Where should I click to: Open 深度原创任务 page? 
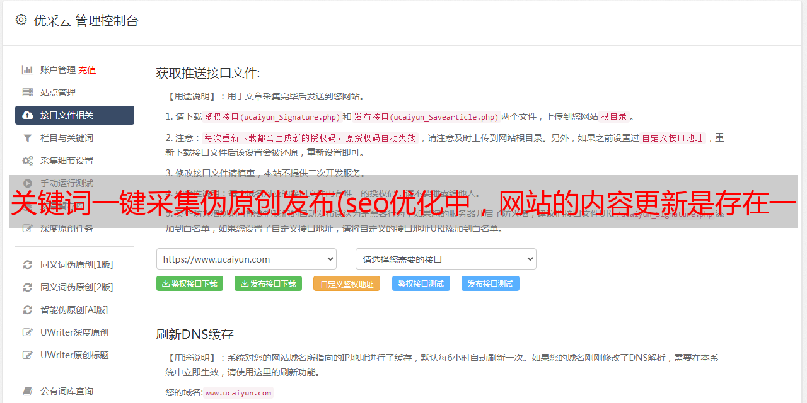pyautogui.click(x=74, y=229)
